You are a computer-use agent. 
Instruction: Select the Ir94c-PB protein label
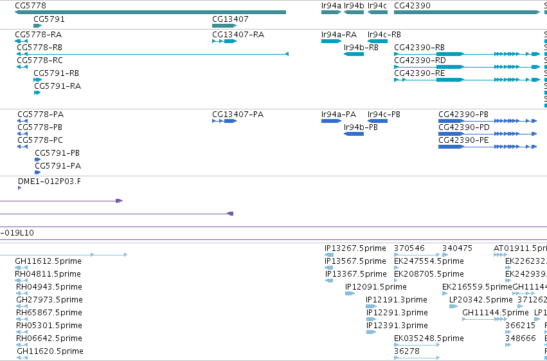pos(384,115)
